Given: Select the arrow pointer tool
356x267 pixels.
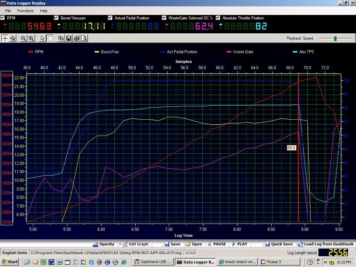Looking at the screenshot, I should [x=42, y=38].
